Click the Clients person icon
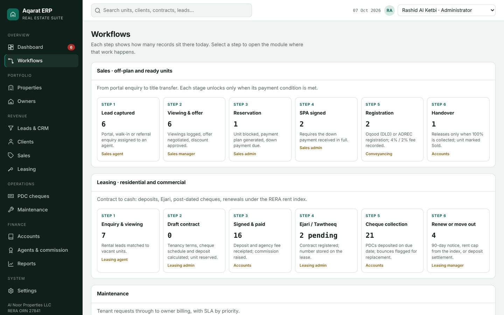The height and width of the screenshot is (315, 504). pyautogui.click(x=11, y=142)
